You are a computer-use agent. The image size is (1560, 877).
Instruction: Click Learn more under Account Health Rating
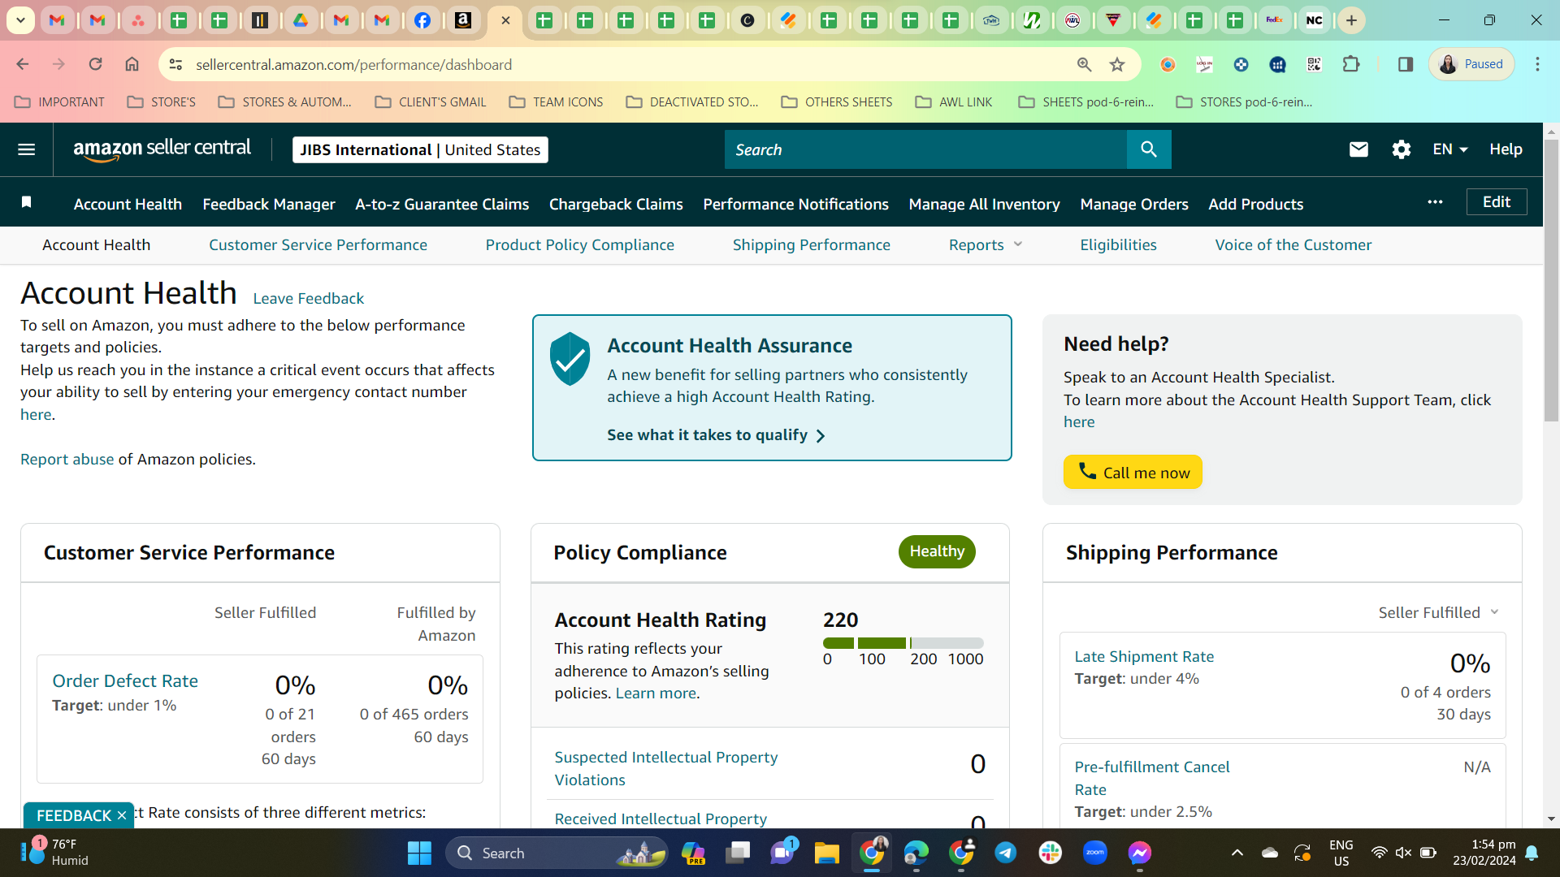[656, 693]
